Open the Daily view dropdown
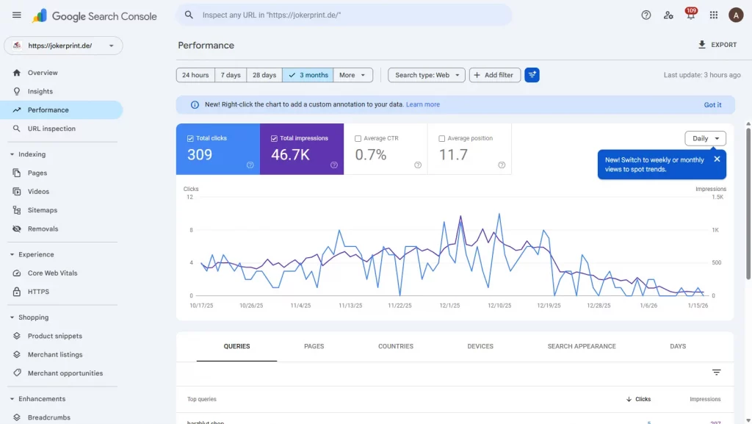The image size is (752, 424). pyautogui.click(x=704, y=137)
